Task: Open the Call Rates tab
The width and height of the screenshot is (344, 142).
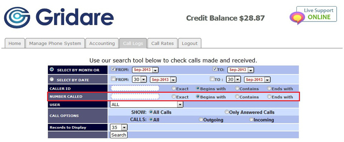Action: (163, 43)
